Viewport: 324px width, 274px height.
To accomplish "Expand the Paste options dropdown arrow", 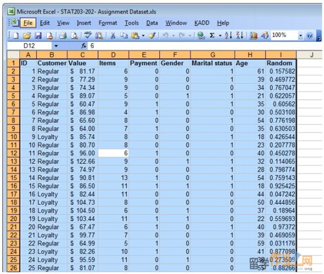I will tap(143, 36).
